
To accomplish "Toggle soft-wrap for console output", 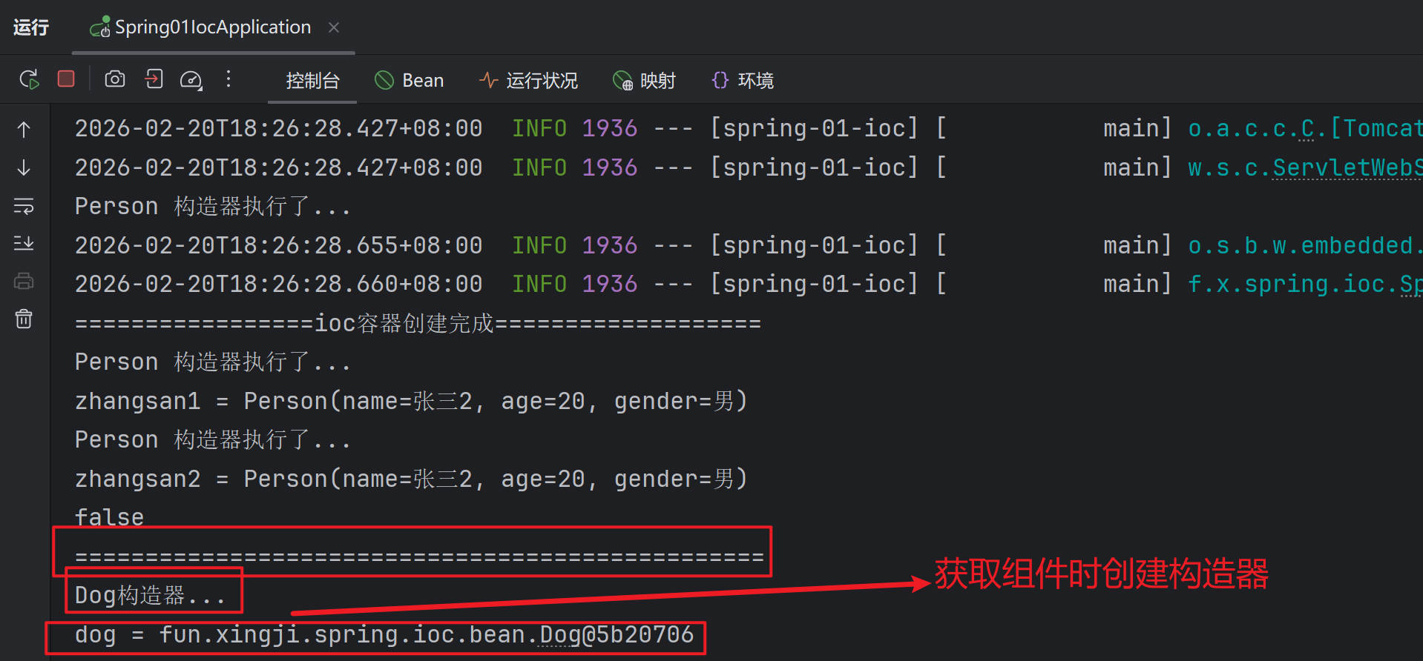I will (x=24, y=206).
